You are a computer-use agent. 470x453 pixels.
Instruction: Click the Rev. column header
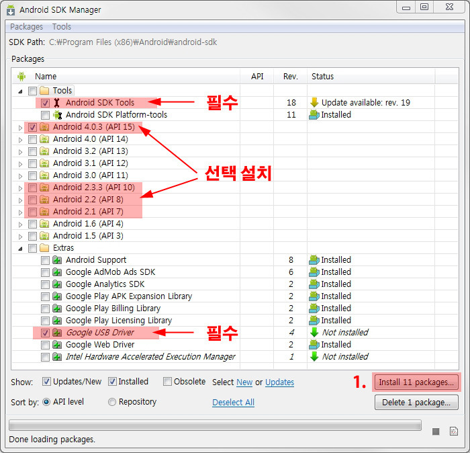click(291, 76)
